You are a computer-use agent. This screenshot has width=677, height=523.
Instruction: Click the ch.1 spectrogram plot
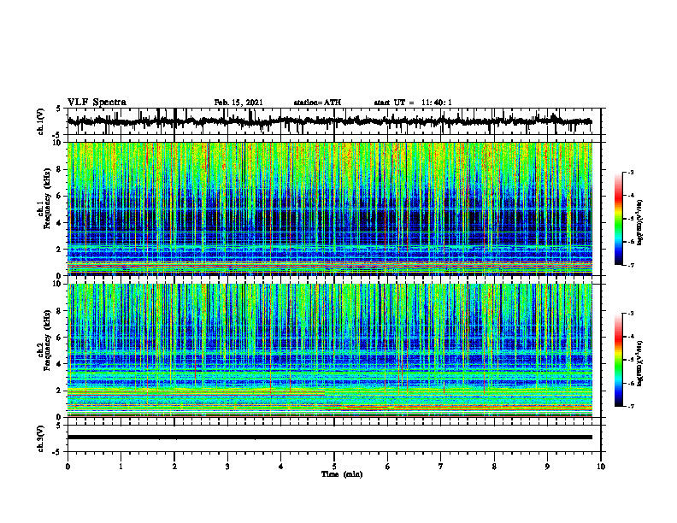tap(329, 209)
